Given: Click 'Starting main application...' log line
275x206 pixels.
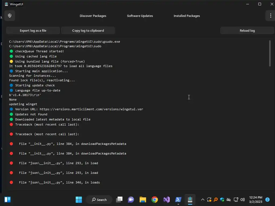Looking at the screenshot, I should pos(39,71).
